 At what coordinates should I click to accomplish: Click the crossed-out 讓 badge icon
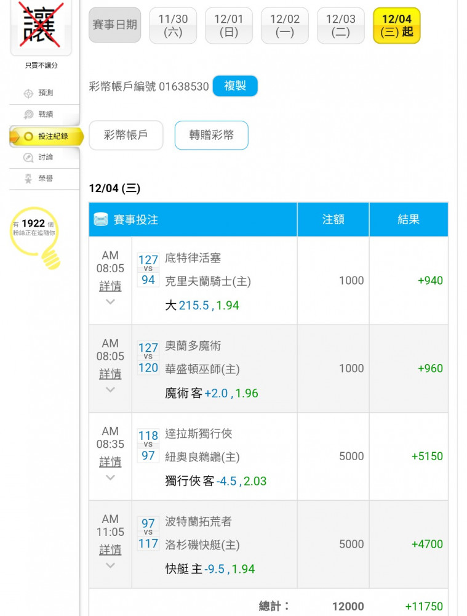[41, 25]
